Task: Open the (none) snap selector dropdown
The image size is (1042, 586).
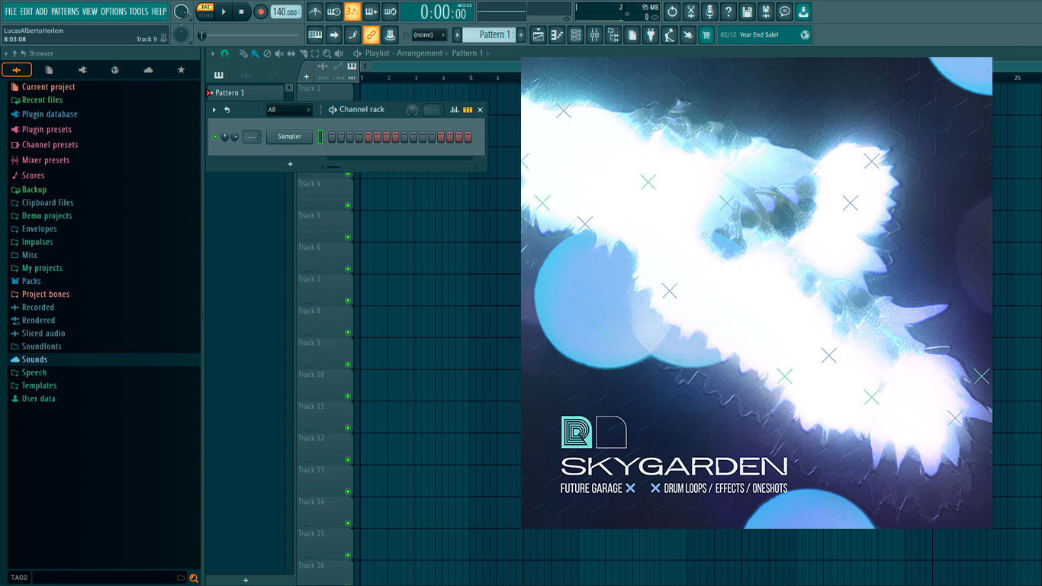Action: click(x=429, y=34)
